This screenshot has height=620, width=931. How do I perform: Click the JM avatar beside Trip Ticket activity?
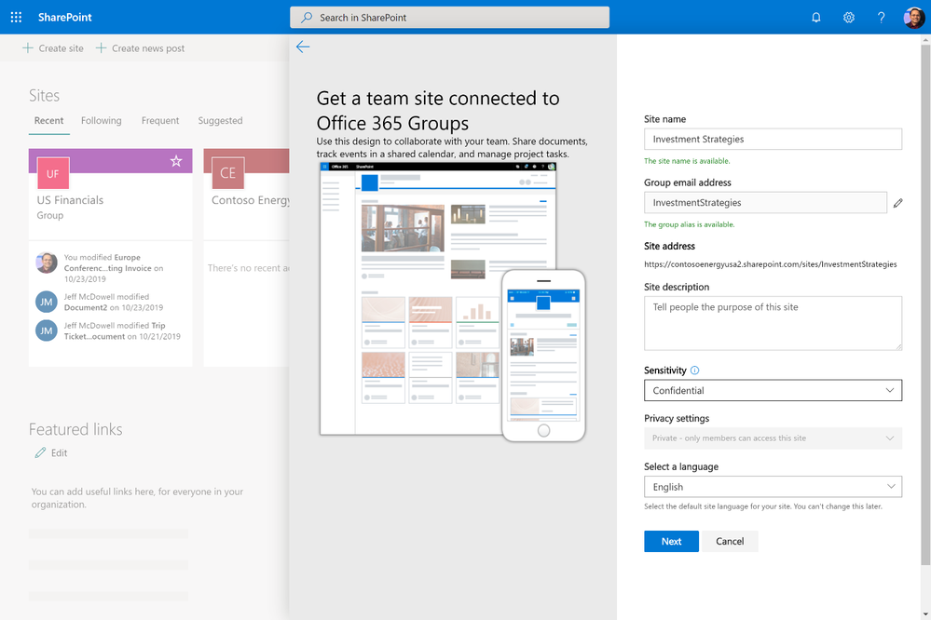[47, 330]
